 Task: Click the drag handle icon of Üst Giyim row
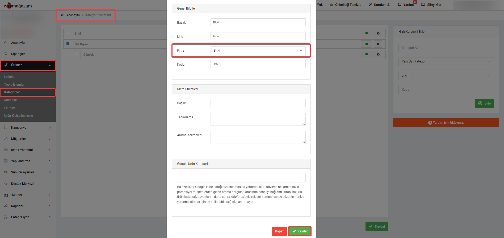point(68,44)
